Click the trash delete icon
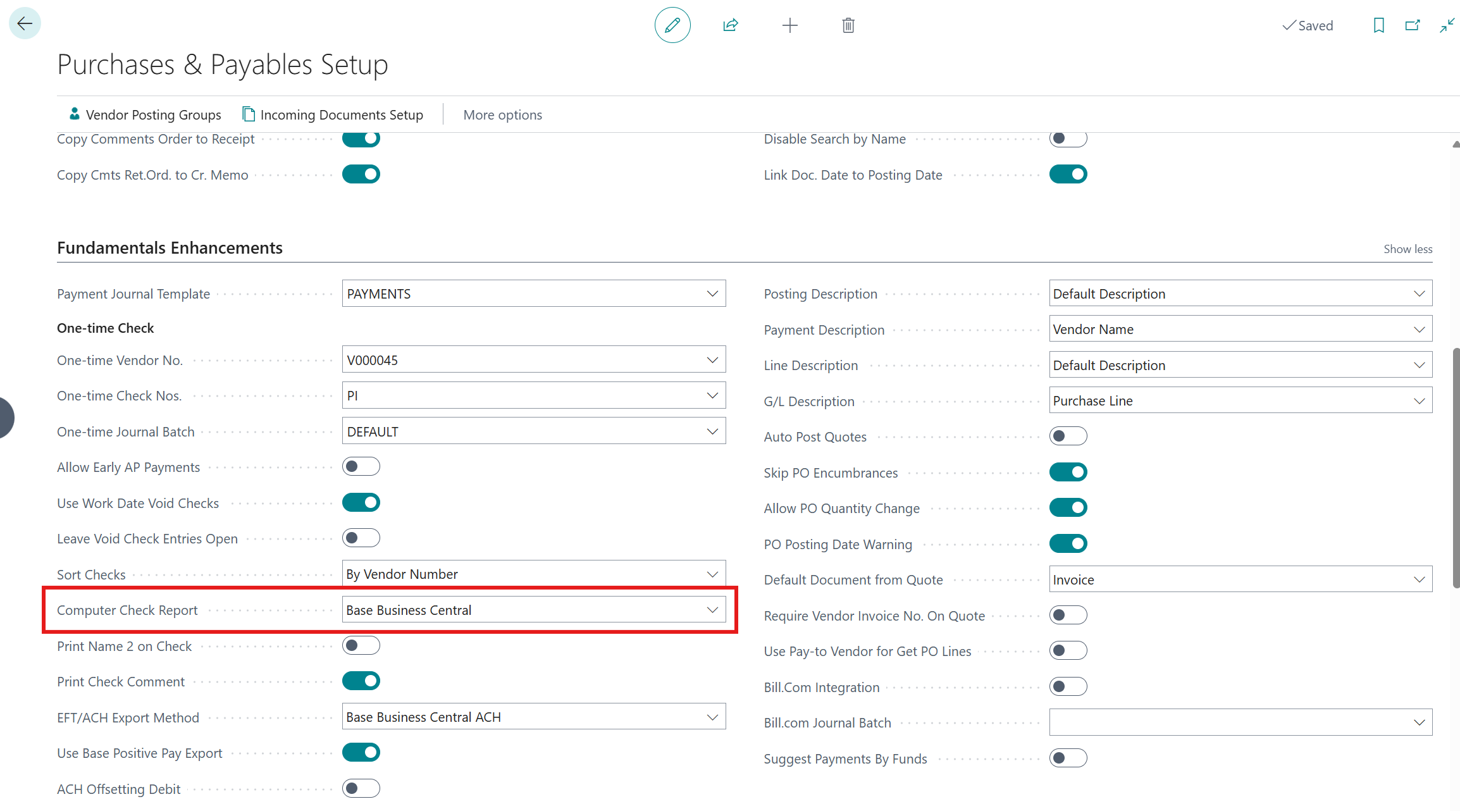This screenshot has height=811, width=1460. (x=848, y=25)
